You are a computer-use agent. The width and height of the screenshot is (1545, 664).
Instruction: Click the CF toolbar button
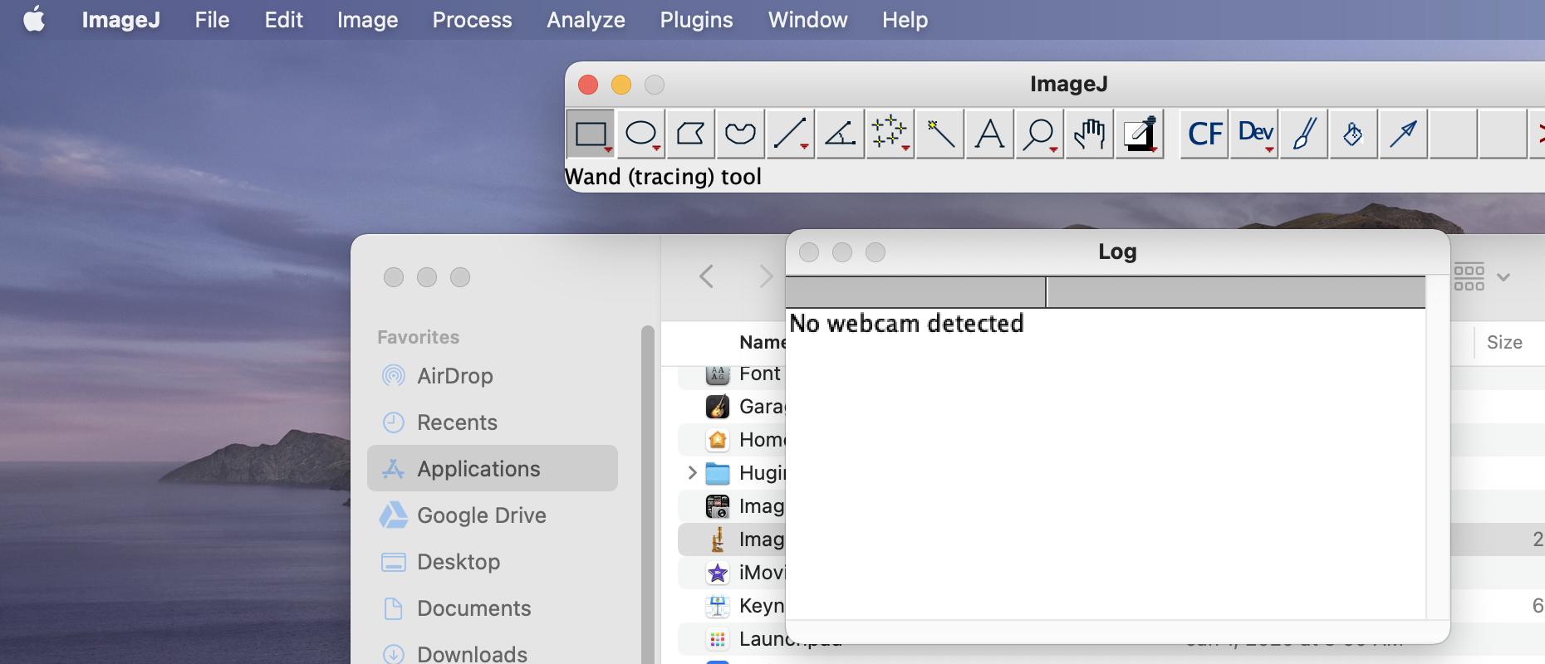tap(1204, 134)
